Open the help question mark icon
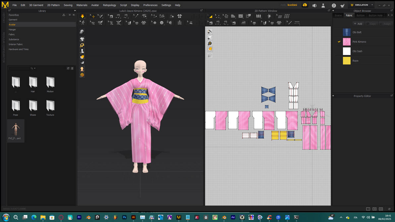Screen dimensions: 395x222 click(334, 5)
